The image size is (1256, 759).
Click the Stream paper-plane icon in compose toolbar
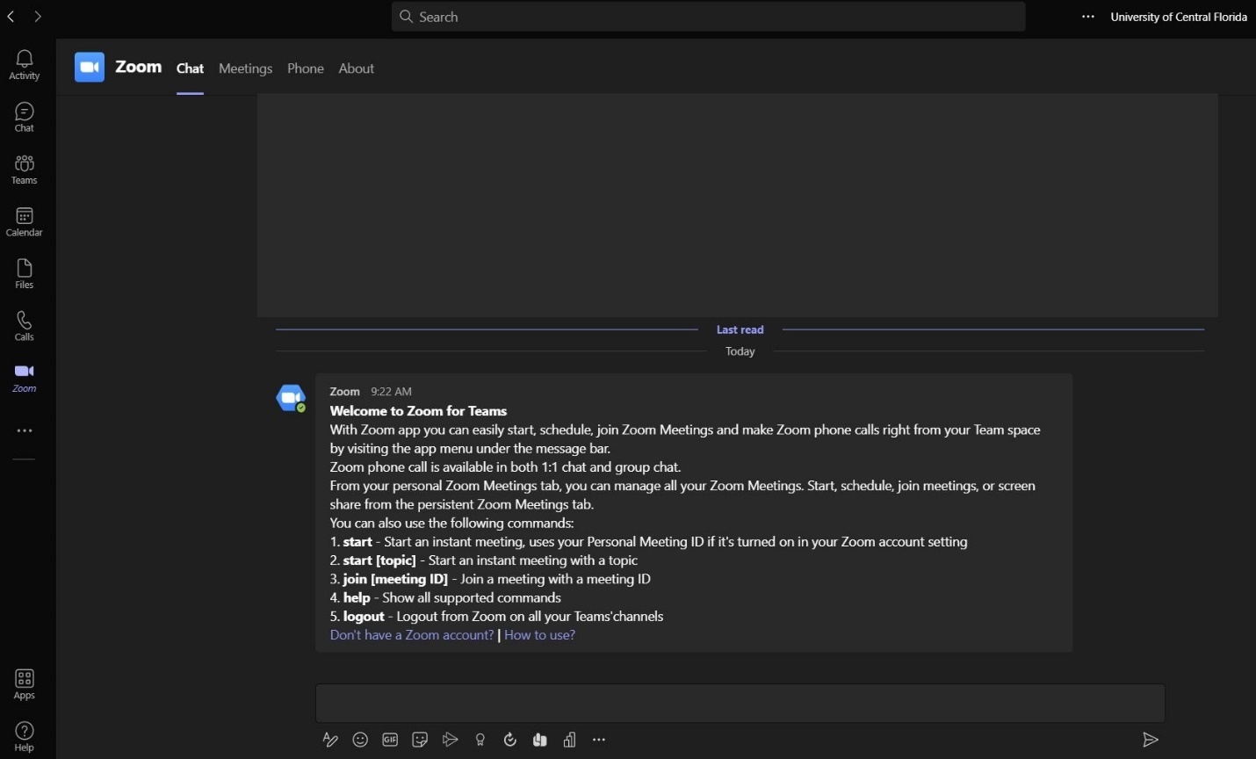coord(450,740)
